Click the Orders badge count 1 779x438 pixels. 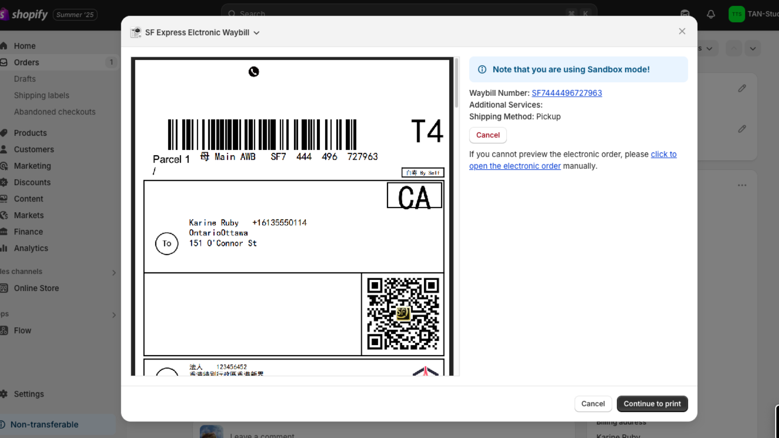[x=111, y=62]
